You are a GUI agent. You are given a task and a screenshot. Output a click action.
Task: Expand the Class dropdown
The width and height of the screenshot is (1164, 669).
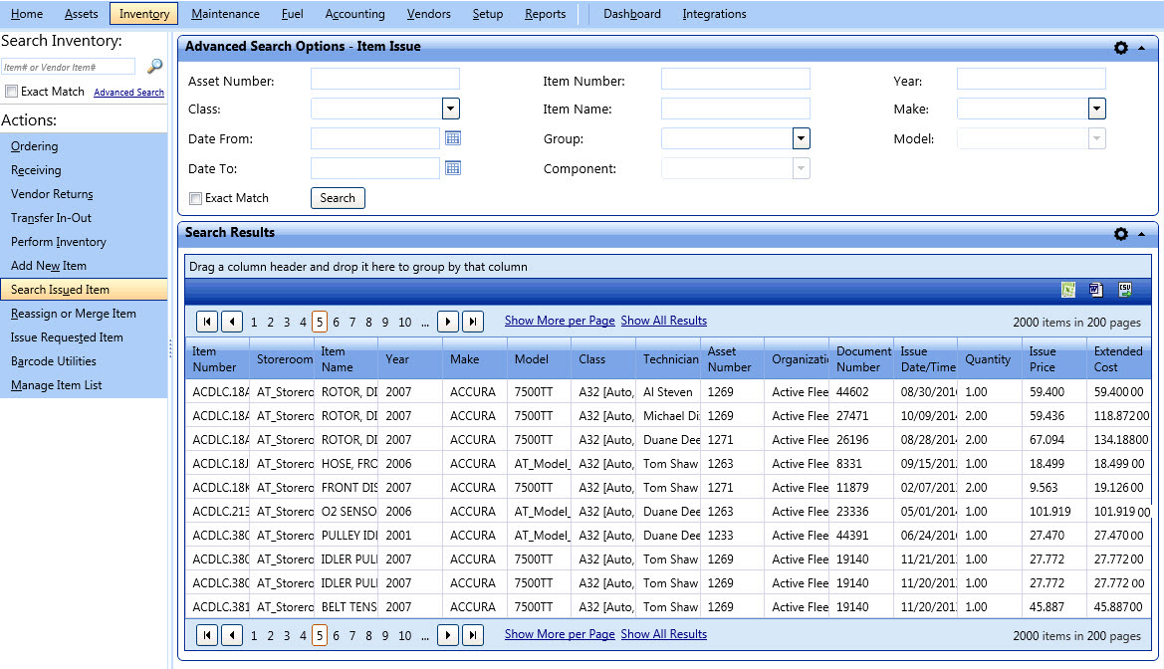[x=450, y=110]
